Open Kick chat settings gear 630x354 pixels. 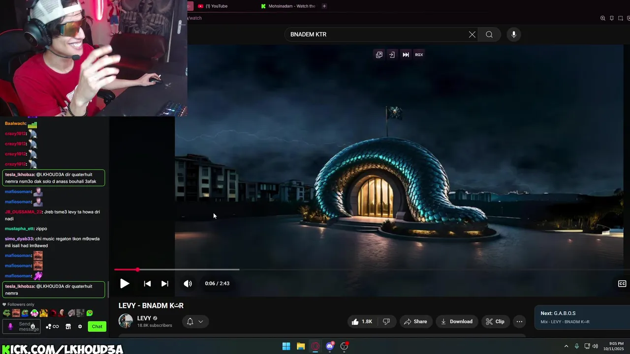(80, 326)
